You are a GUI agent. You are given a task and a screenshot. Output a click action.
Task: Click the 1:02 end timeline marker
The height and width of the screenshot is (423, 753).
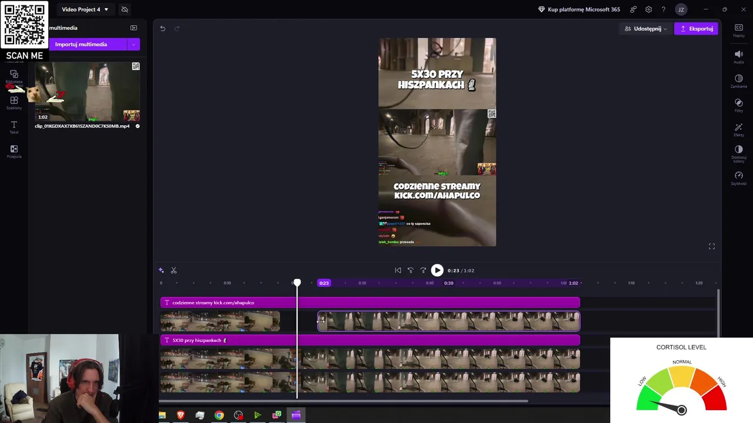pyautogui.click(x=574, y=283)
